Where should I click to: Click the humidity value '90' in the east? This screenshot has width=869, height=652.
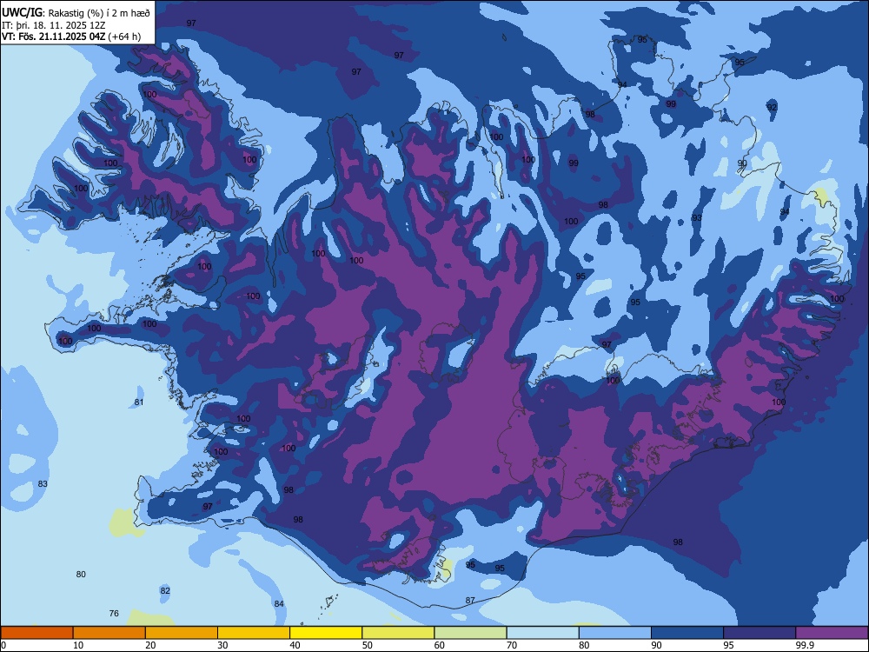pos(742,163)
